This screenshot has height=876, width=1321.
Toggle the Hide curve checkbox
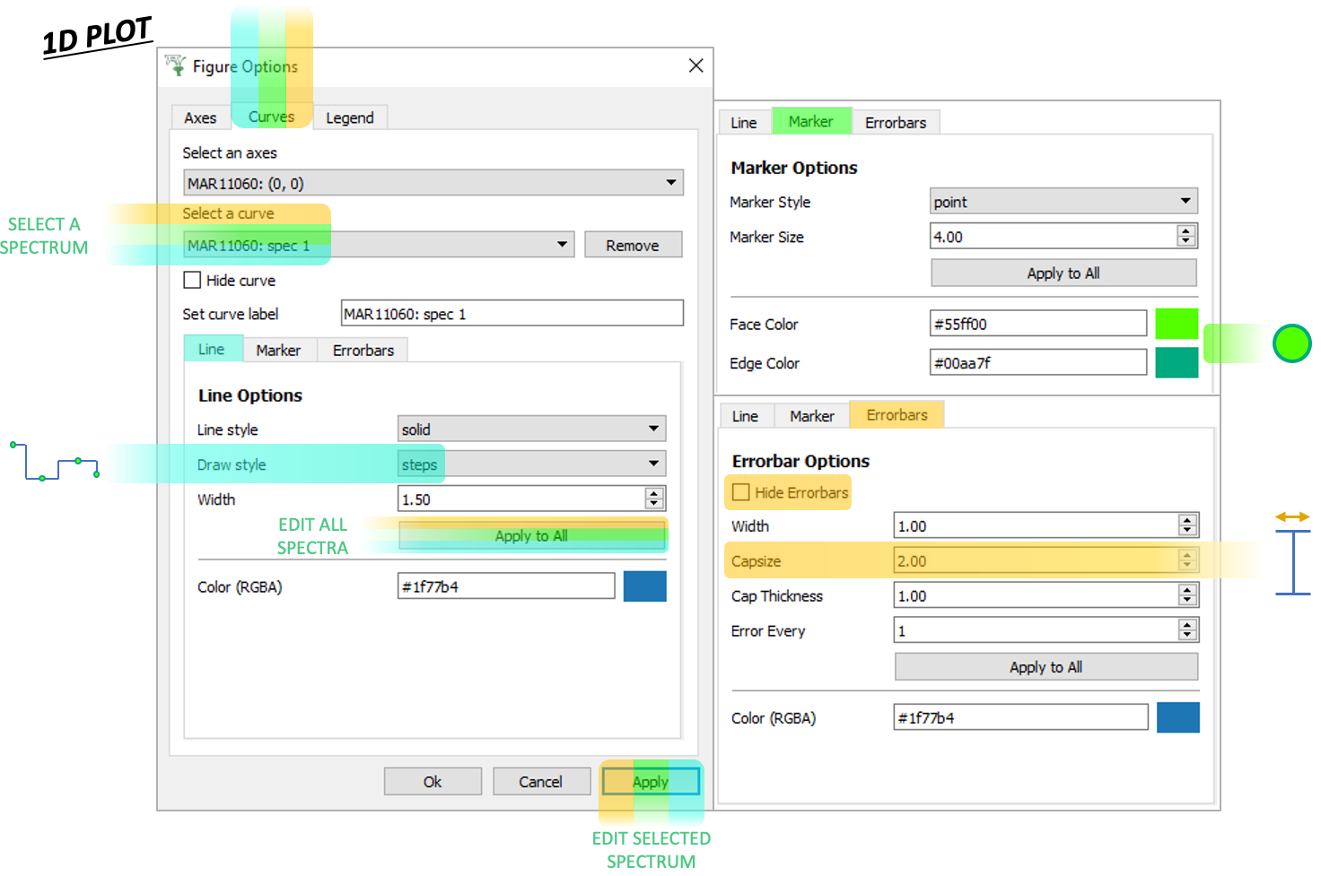192,280
